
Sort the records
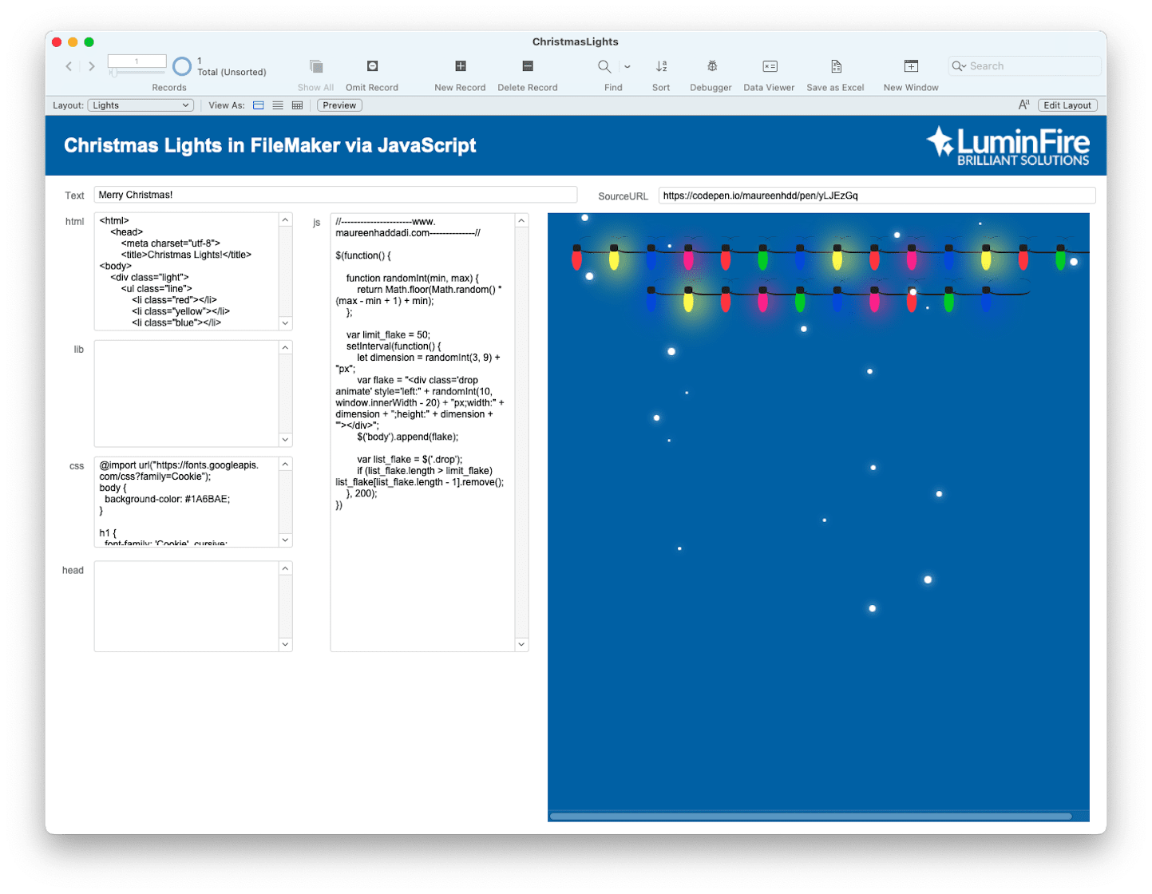[661, 67]
